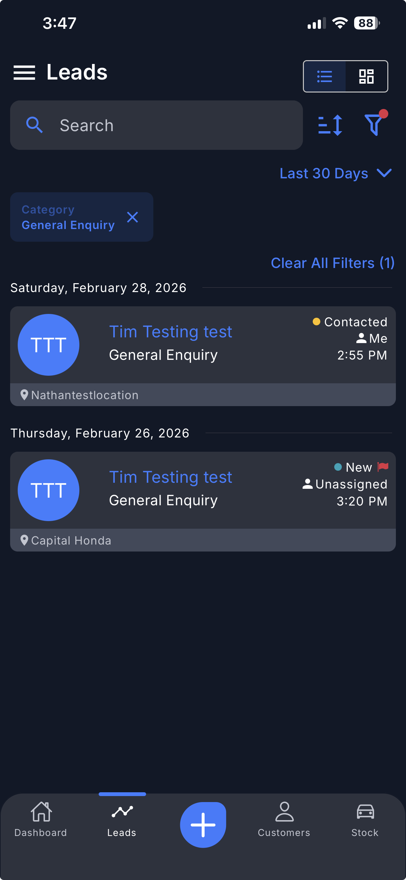Tap the TTT avatar on Contacted lead
Viewport: 406px width, 880px height.
click(x=48, y=345)
